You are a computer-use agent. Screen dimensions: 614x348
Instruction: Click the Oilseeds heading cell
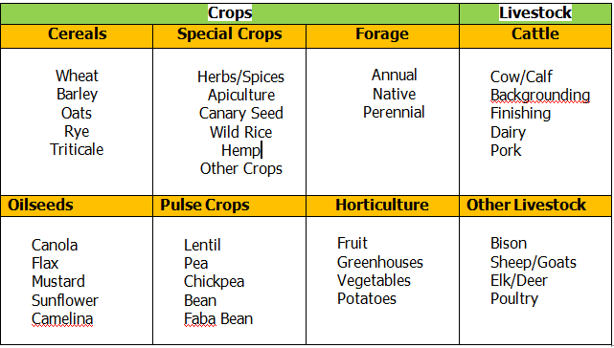tap(78, 206)
